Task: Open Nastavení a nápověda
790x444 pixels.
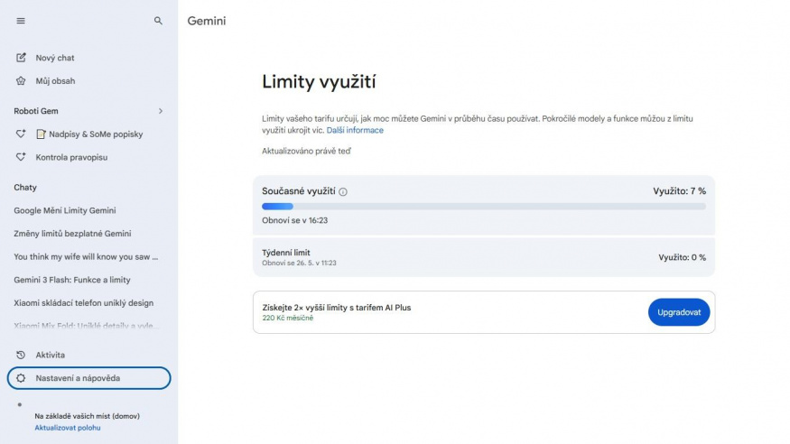Action: [89, 378]
